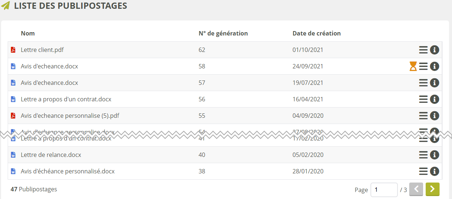Click the Word icon beside Lettre de relance.docx

[x=13, y=155]
